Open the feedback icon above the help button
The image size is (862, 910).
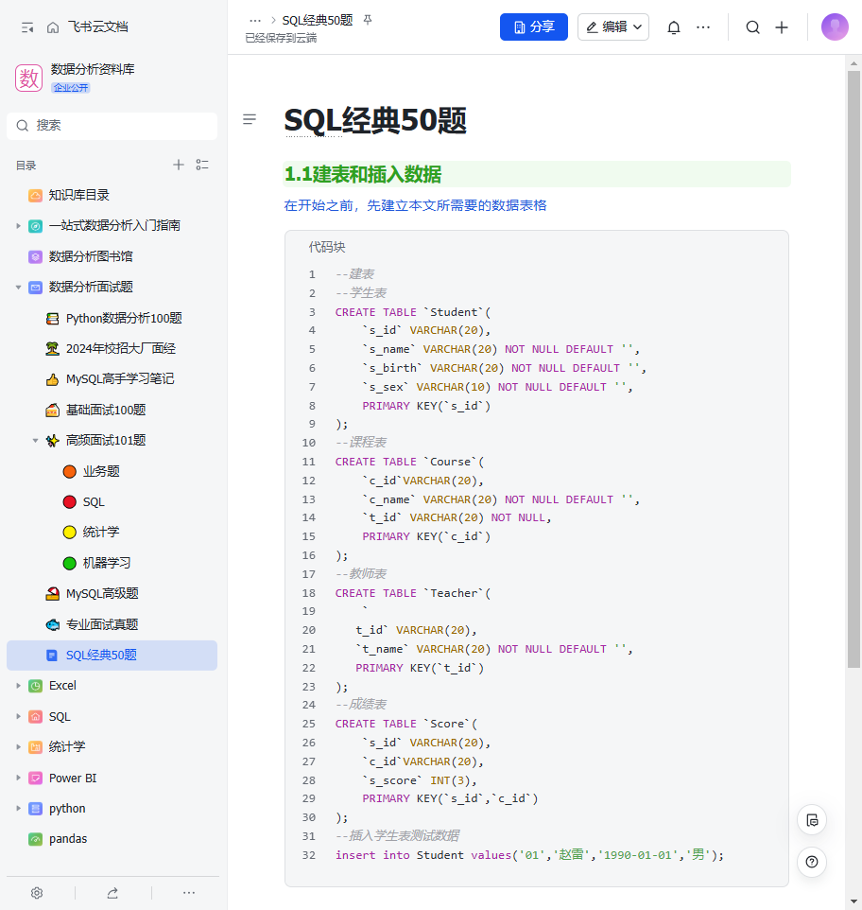tap(811, 819)
